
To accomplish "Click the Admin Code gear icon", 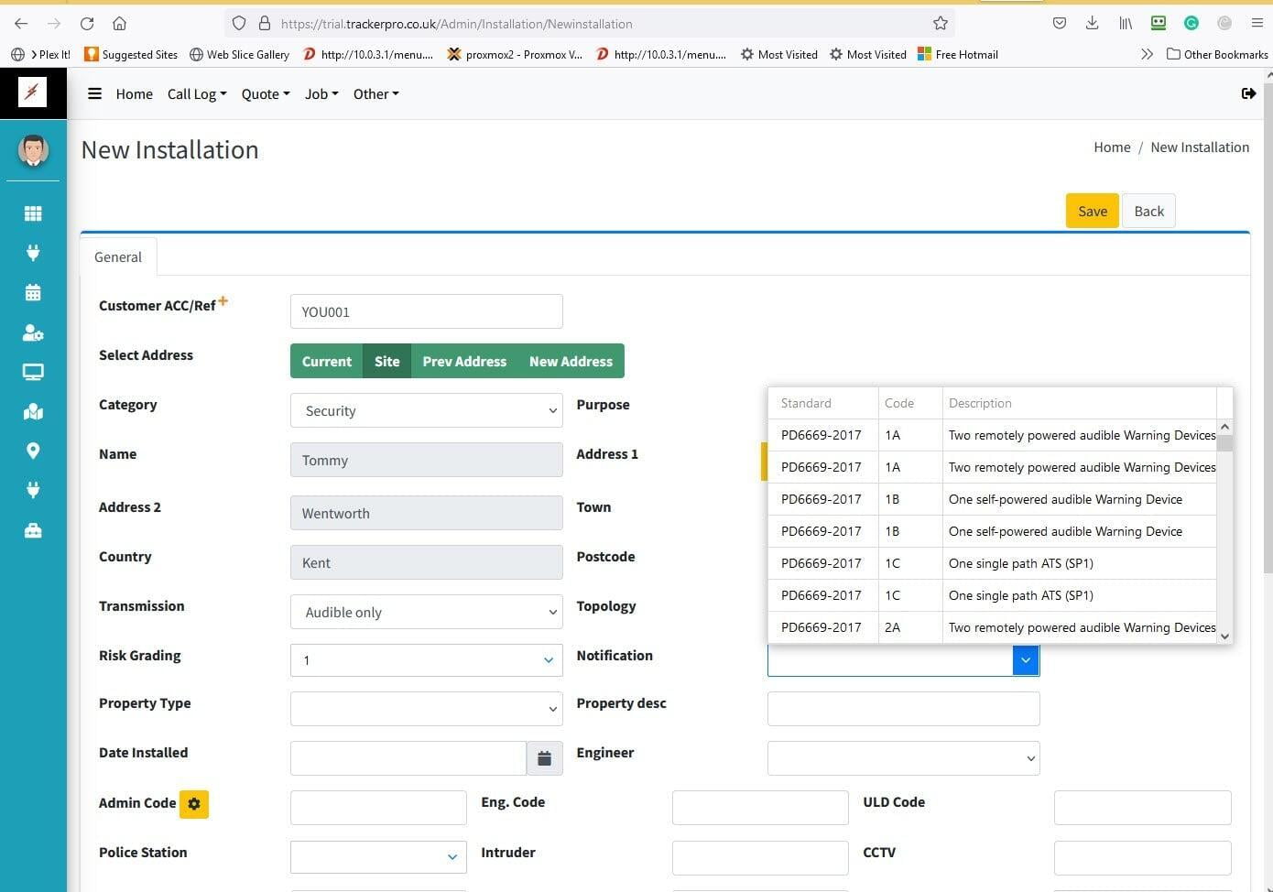I will pos(194,804).
